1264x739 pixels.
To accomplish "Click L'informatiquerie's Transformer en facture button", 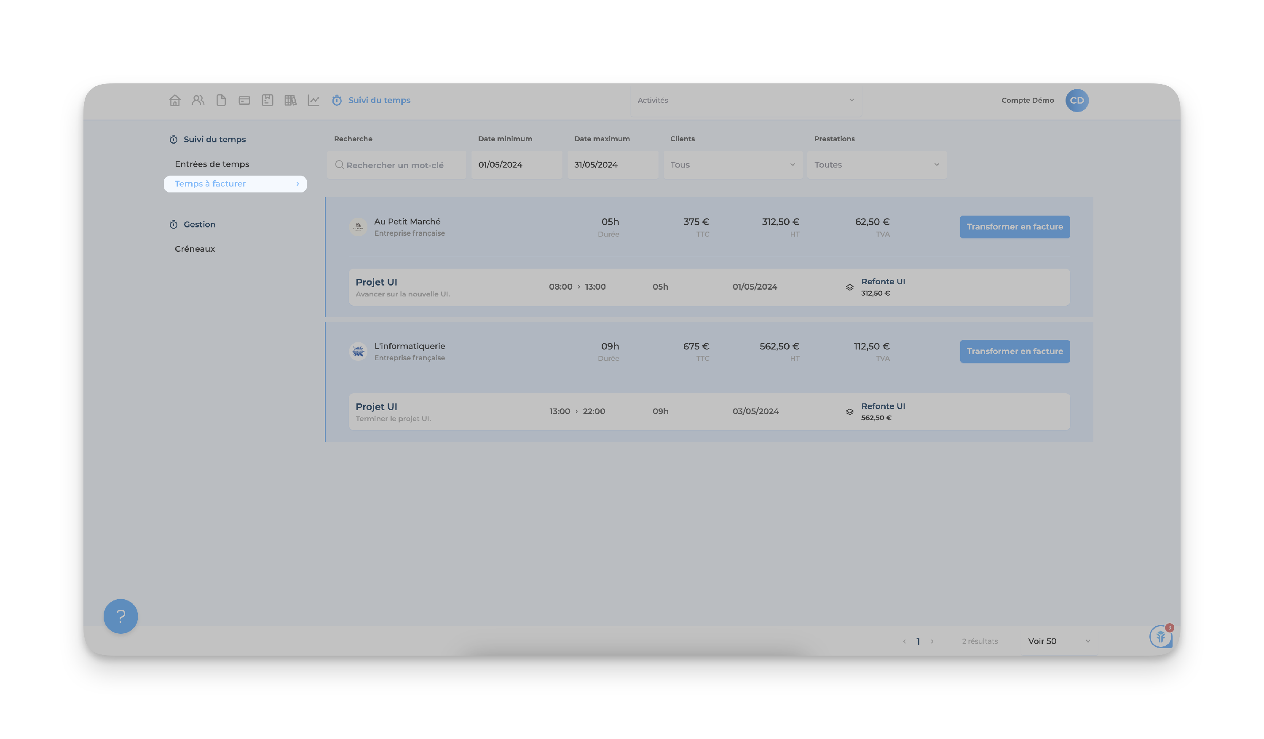I will pyautogui.click(x=1014, y=351).
